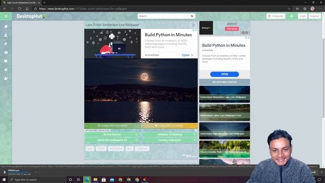Open the hamburger menu beside DesktopHut logo
The width and height of the screenshot is (325, 183).
coord(6,16)
